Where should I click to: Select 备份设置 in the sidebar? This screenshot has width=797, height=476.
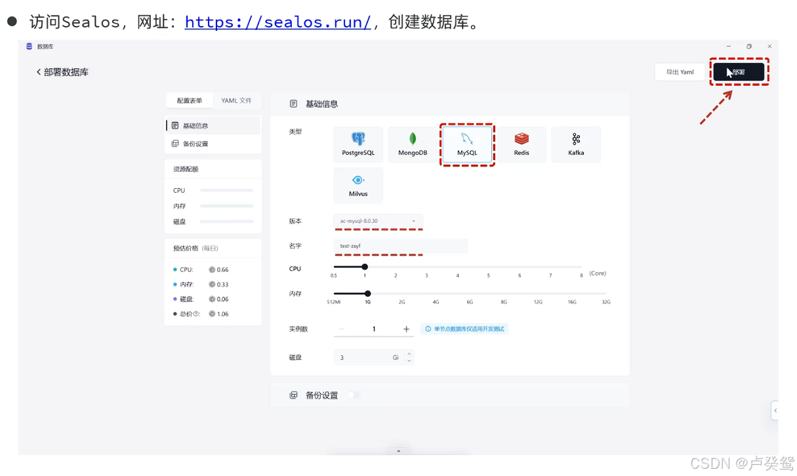213,144
